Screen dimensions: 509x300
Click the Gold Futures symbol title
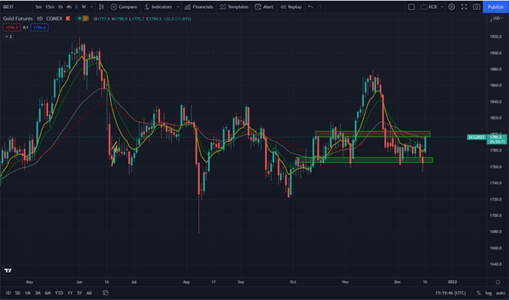(x=18, y=19)
